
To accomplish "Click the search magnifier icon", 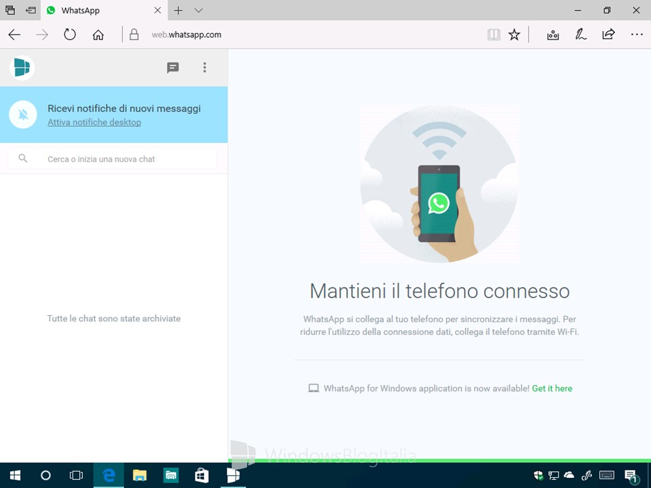I will click(23, 158).
